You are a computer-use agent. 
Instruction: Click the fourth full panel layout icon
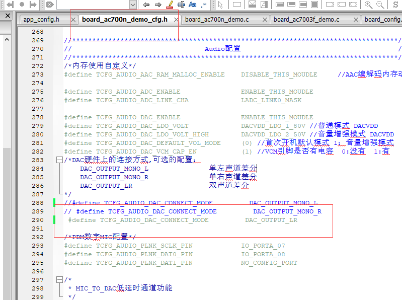314,5
